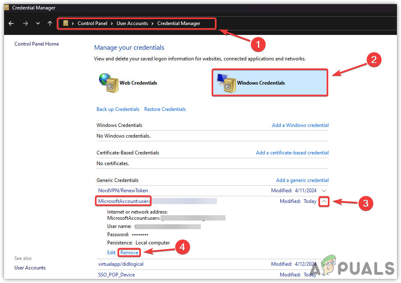Select Credential Manager in the breadcrumb
This screenshot has width=401, height=283.
tap(179, 23)
